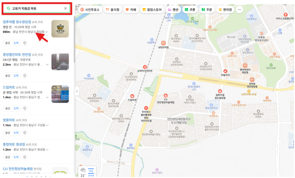Click the SK엔크린 LPG station marker
The width and height of the screenshot is (295, 178).
169,15
